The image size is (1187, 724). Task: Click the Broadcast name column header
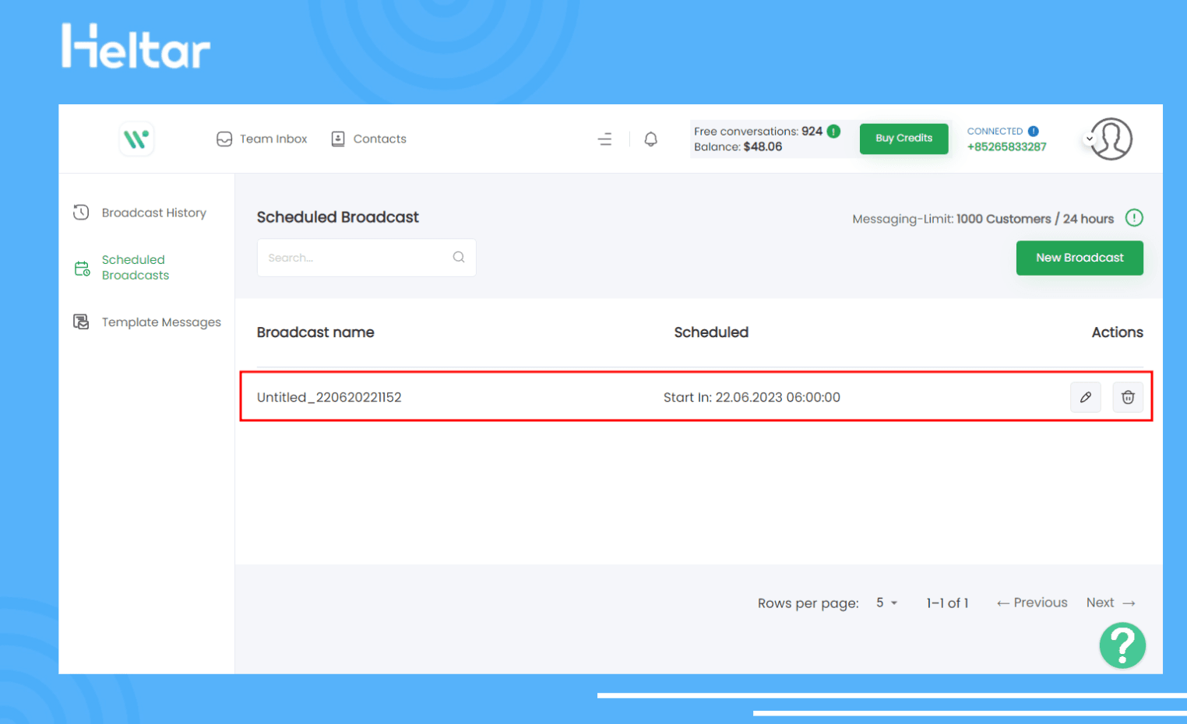click(x=315, y=332)
